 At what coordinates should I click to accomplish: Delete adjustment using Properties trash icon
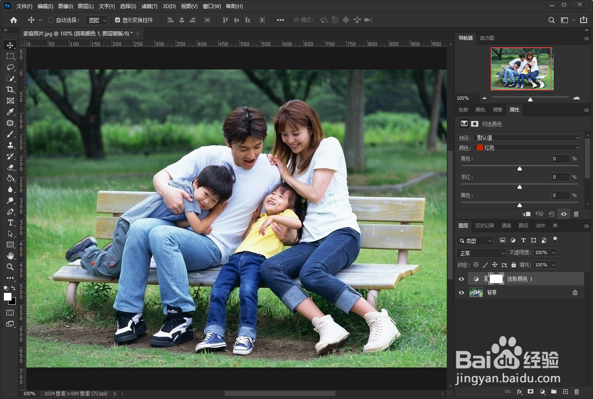[x=576, y=214]
